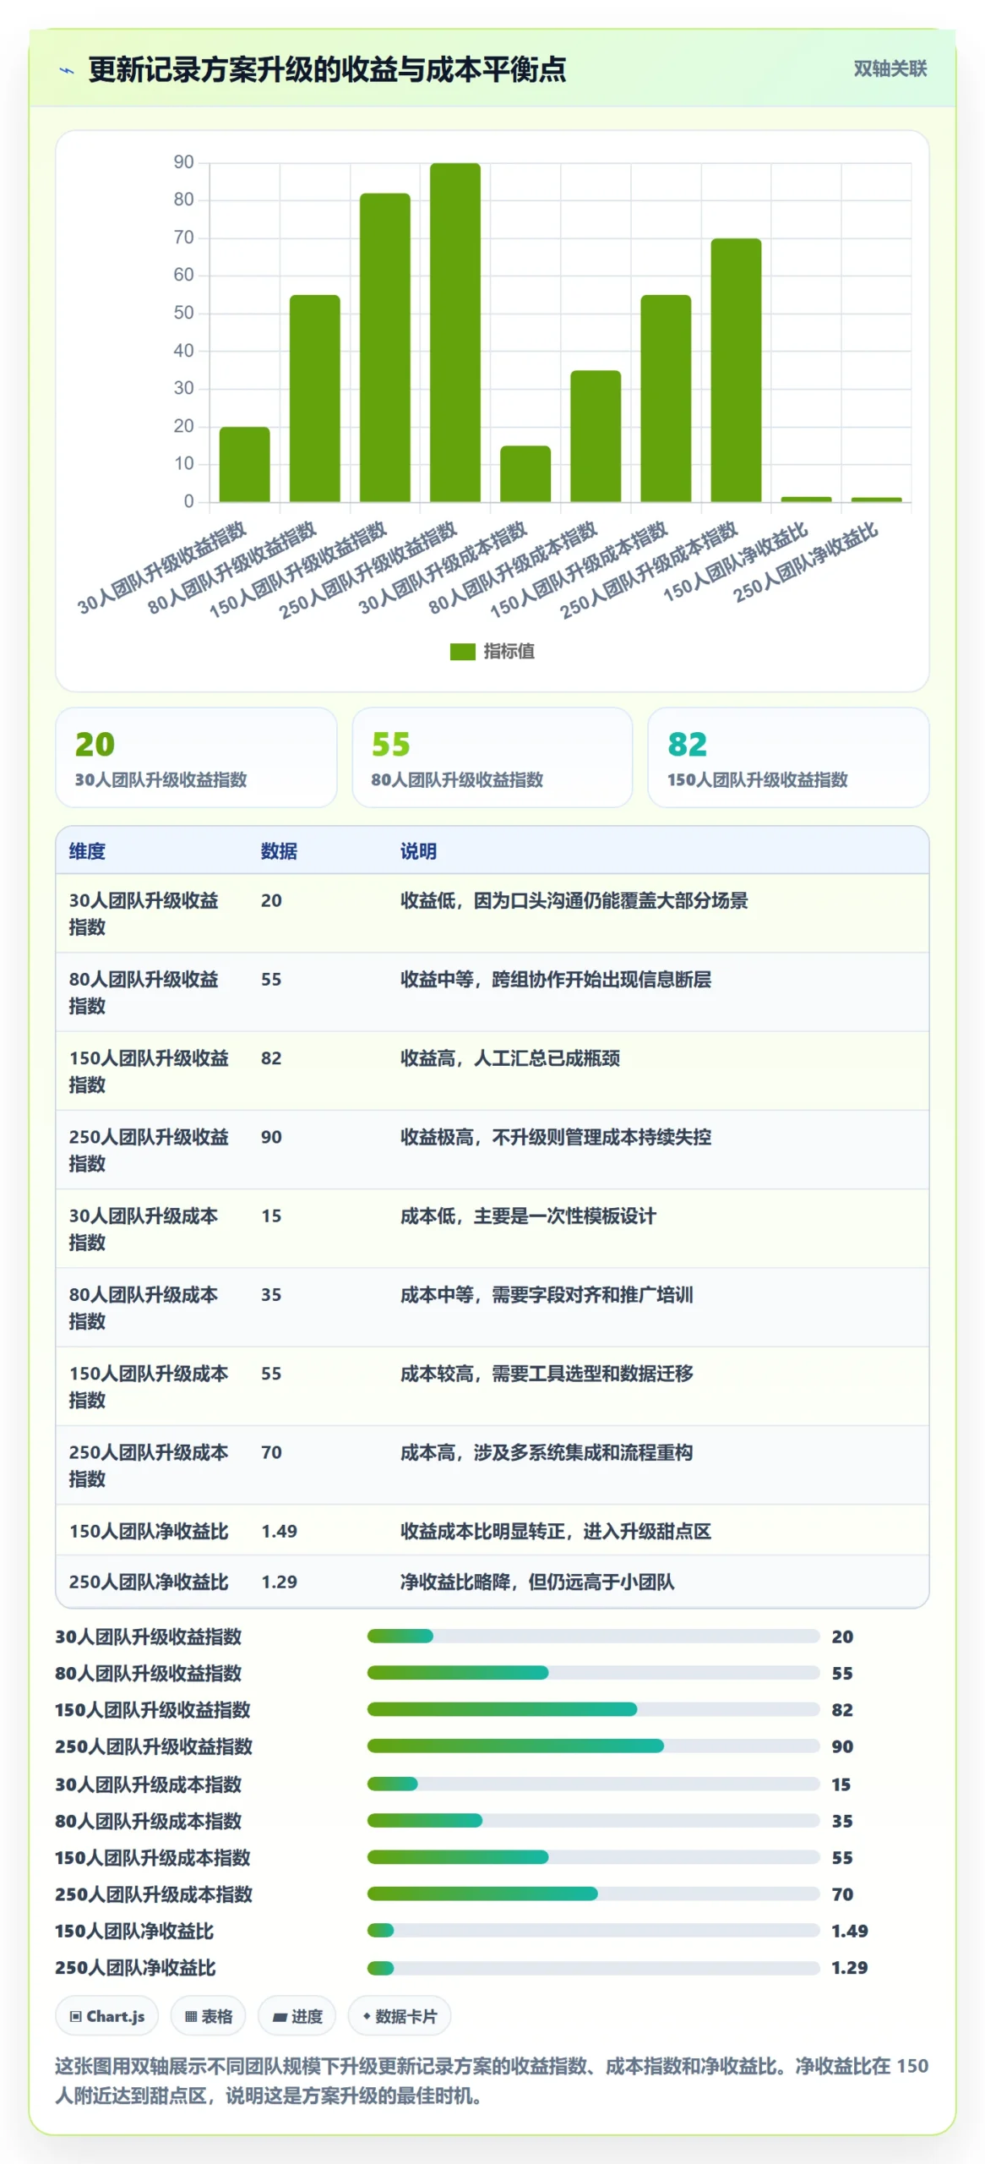The width and height of the screenshot is (985, 2164).
Task: Click the 250人团队净收益比 progress label
Action: point(135,1968)
